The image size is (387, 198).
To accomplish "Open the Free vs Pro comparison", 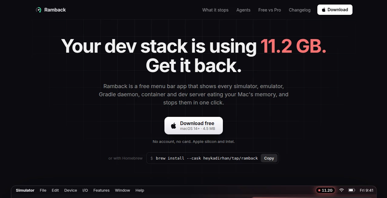I will click(x=270, y=10).
